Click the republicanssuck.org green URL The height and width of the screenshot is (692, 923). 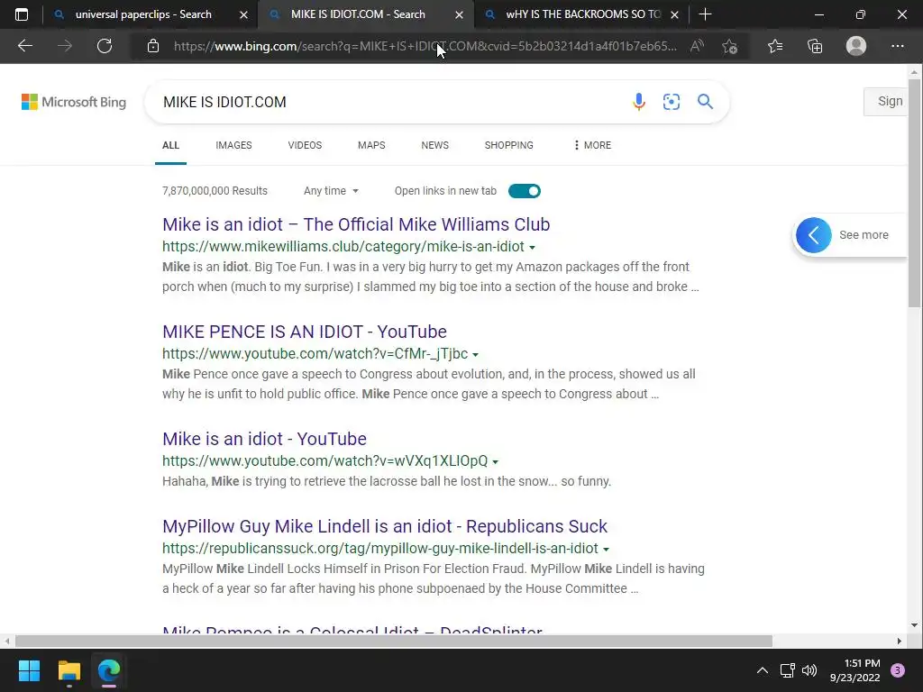(380, 549)
